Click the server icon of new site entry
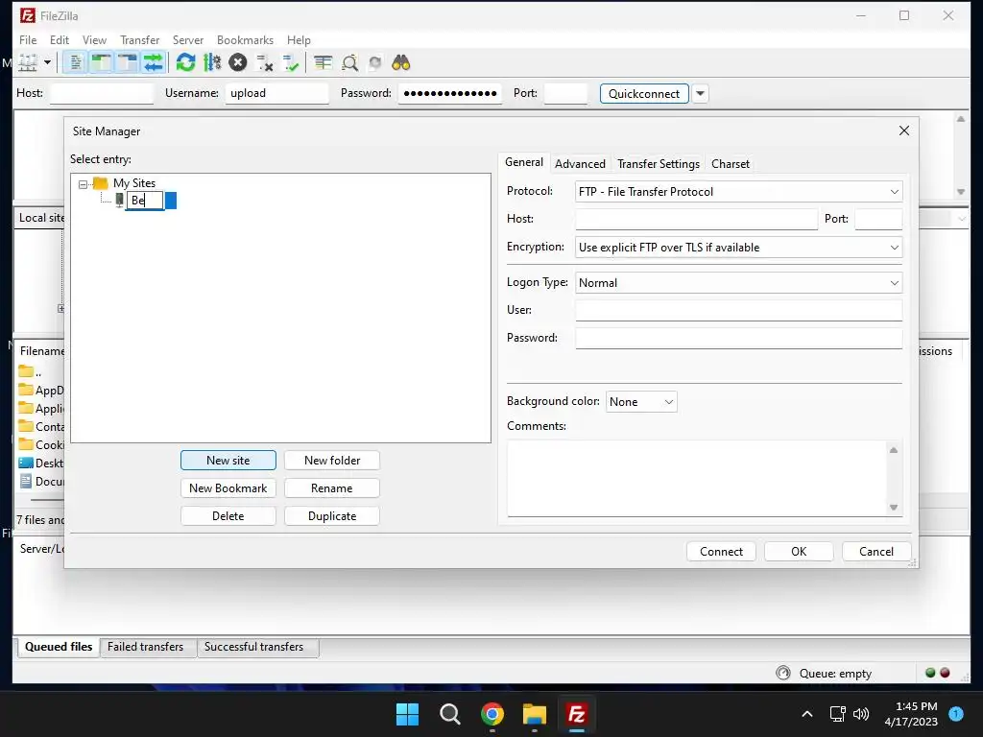983x737 pixels. tap(119, 200)
